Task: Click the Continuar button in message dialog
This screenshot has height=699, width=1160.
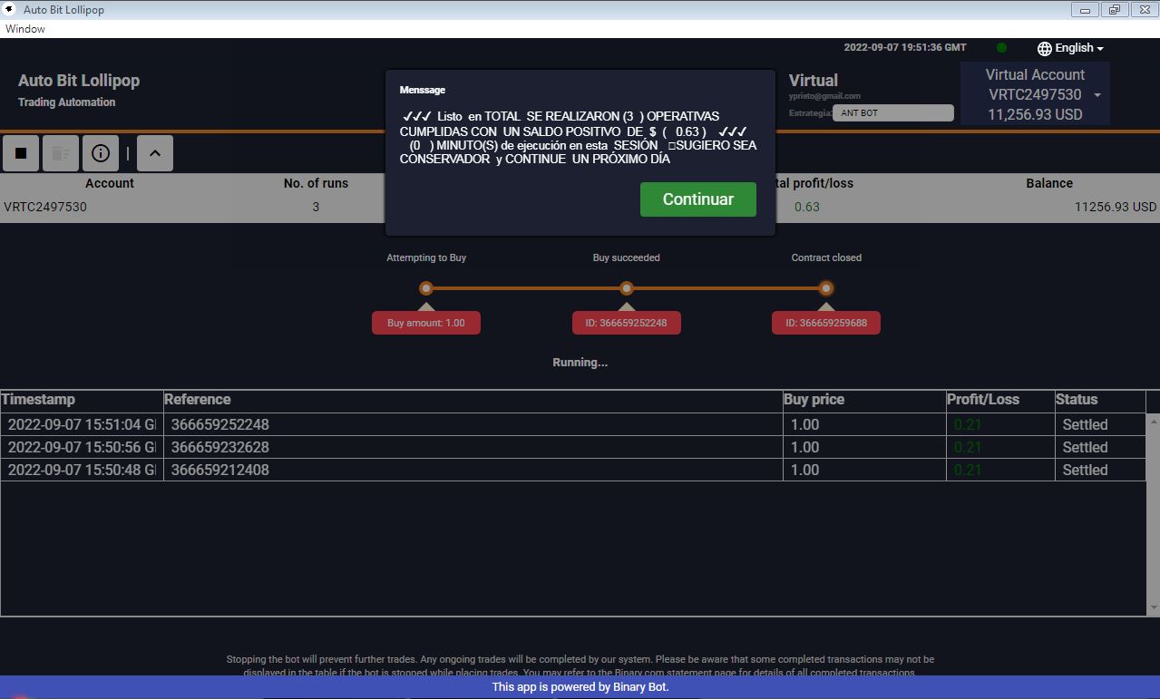Action: (697, 199)
